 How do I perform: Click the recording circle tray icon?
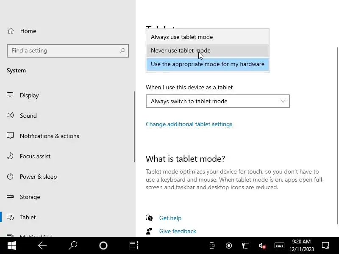tap(229, 246)
